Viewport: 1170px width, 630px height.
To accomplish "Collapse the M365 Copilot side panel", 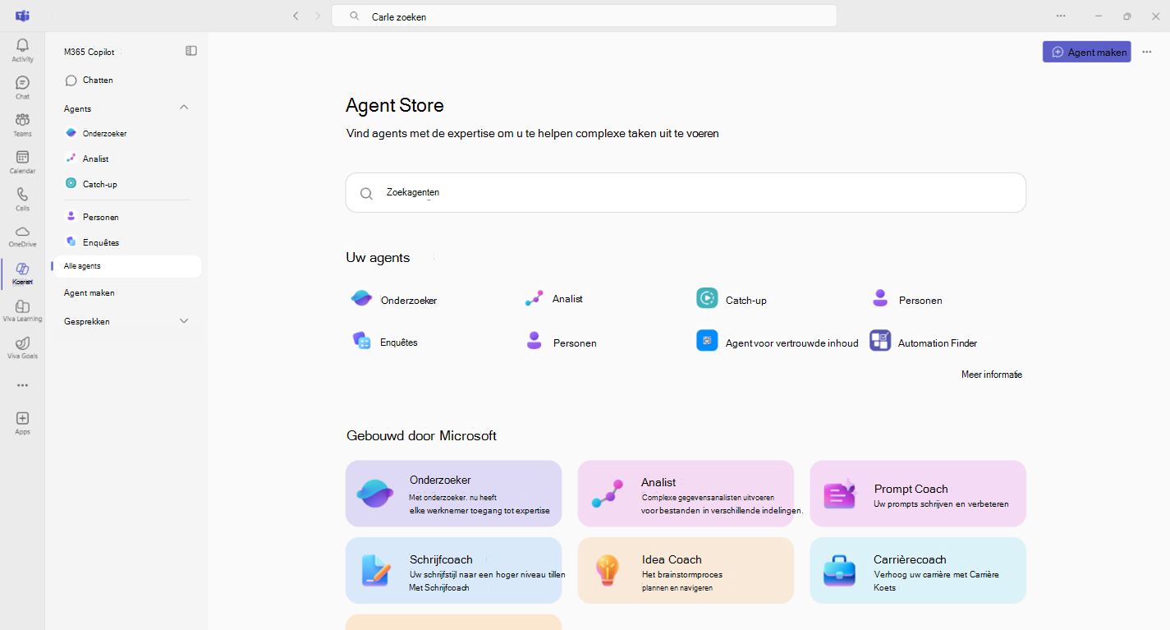I will [x=191, y=51].
